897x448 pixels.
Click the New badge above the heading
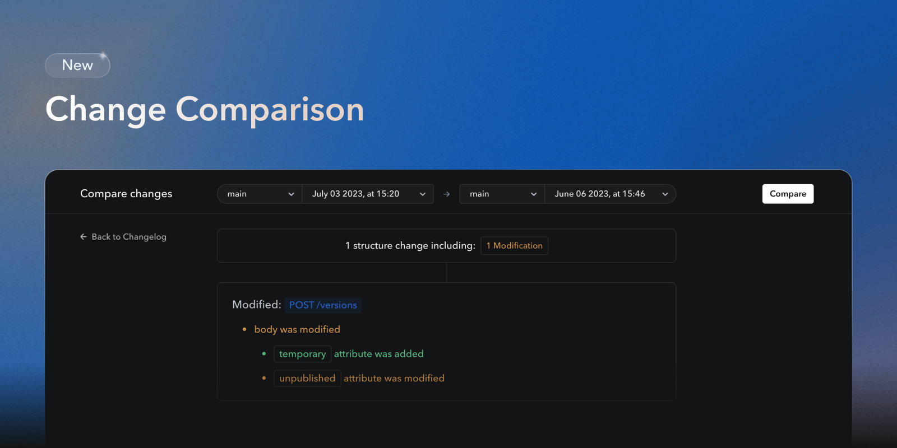coord(77,66)
